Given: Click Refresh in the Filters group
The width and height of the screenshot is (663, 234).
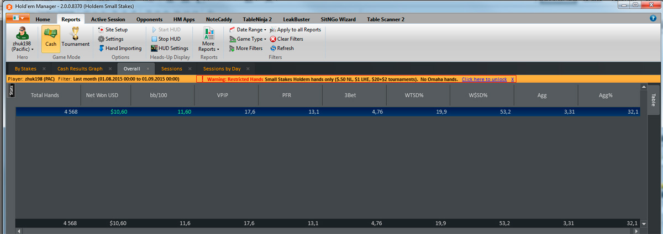Looking at the screenshot, I should point(282,49).
